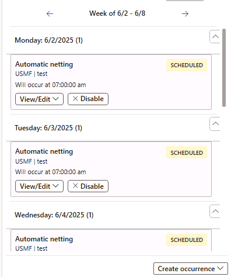
Task: Disable Tuesday's Automatic netting occurrence
Action: pos(88,186)
